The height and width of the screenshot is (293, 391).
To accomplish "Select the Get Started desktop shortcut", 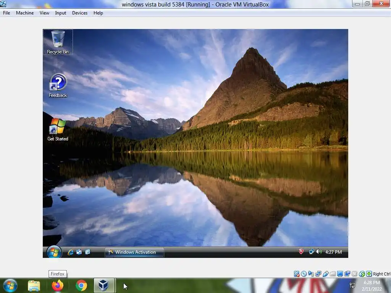I will click(x=58, y=130).
